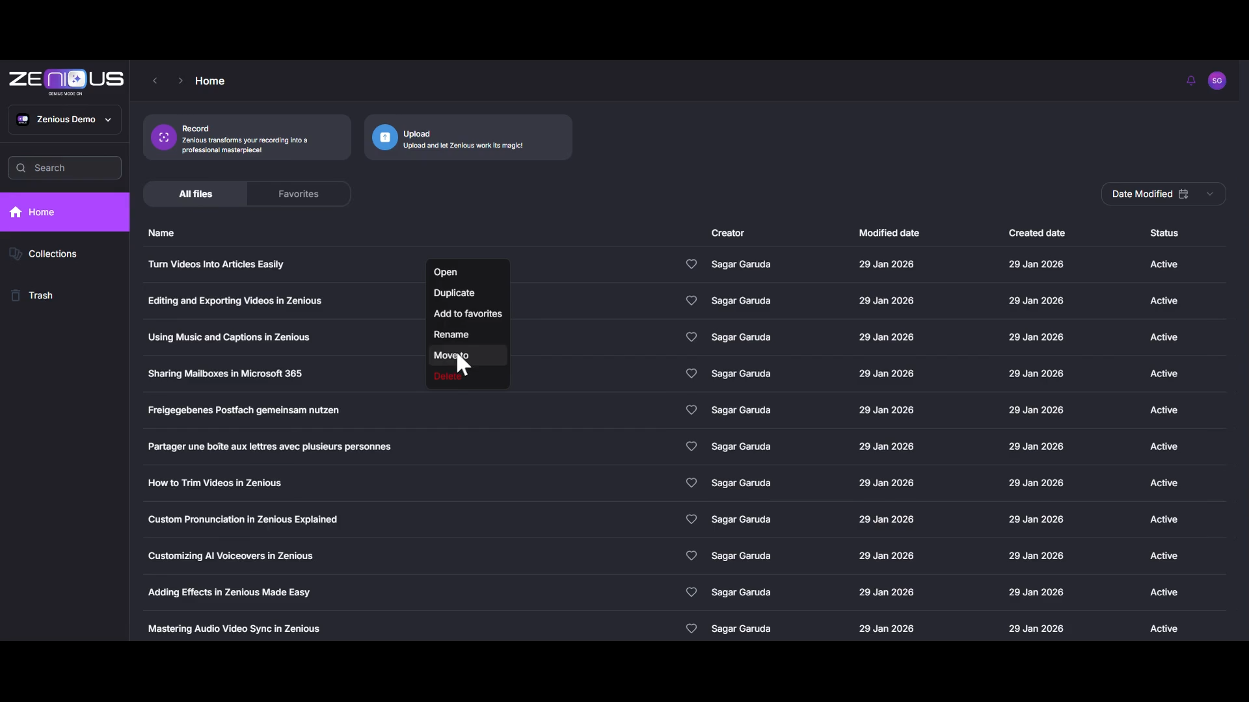
Task: Click the SG profile avatar
Action: coord(1218,81)
